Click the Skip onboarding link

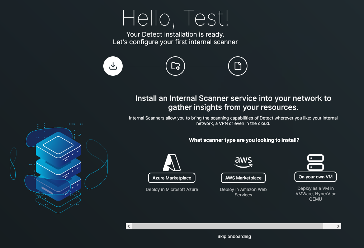point(234,236)
